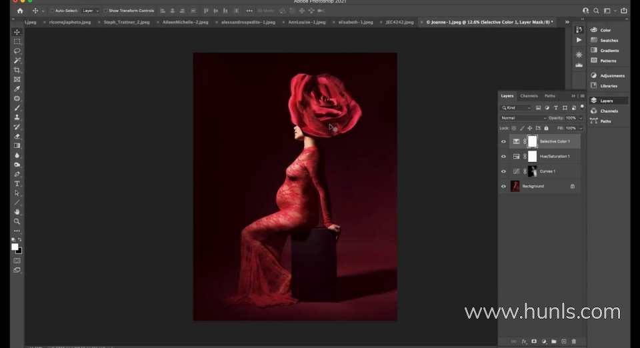Select the Eyedropper tool

[x=17, y=89]
